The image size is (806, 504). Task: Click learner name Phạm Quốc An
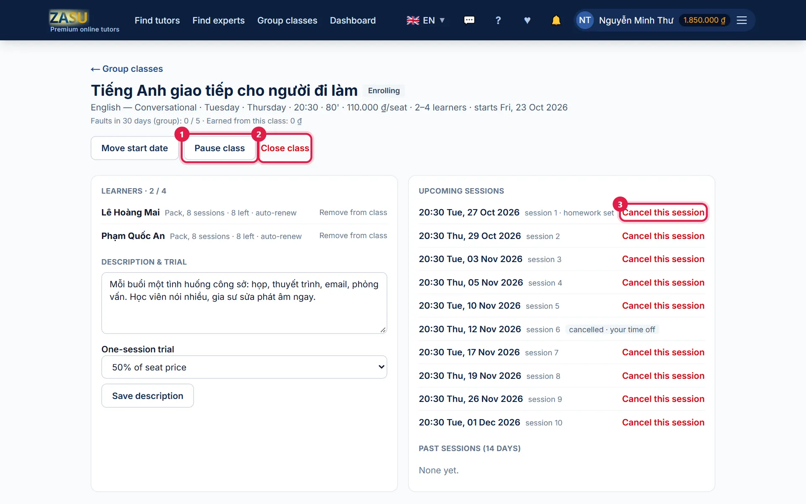[x=133, y=236]
